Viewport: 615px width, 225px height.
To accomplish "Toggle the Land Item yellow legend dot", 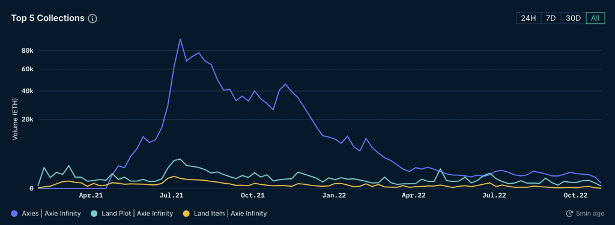I will click(x=186, y=213).
